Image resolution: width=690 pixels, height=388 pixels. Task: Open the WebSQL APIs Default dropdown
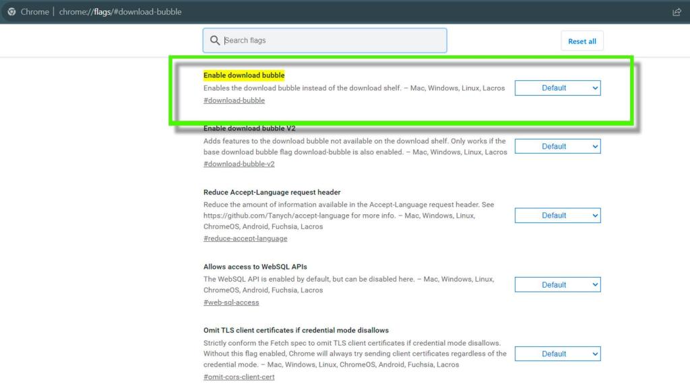click(557, 285)
